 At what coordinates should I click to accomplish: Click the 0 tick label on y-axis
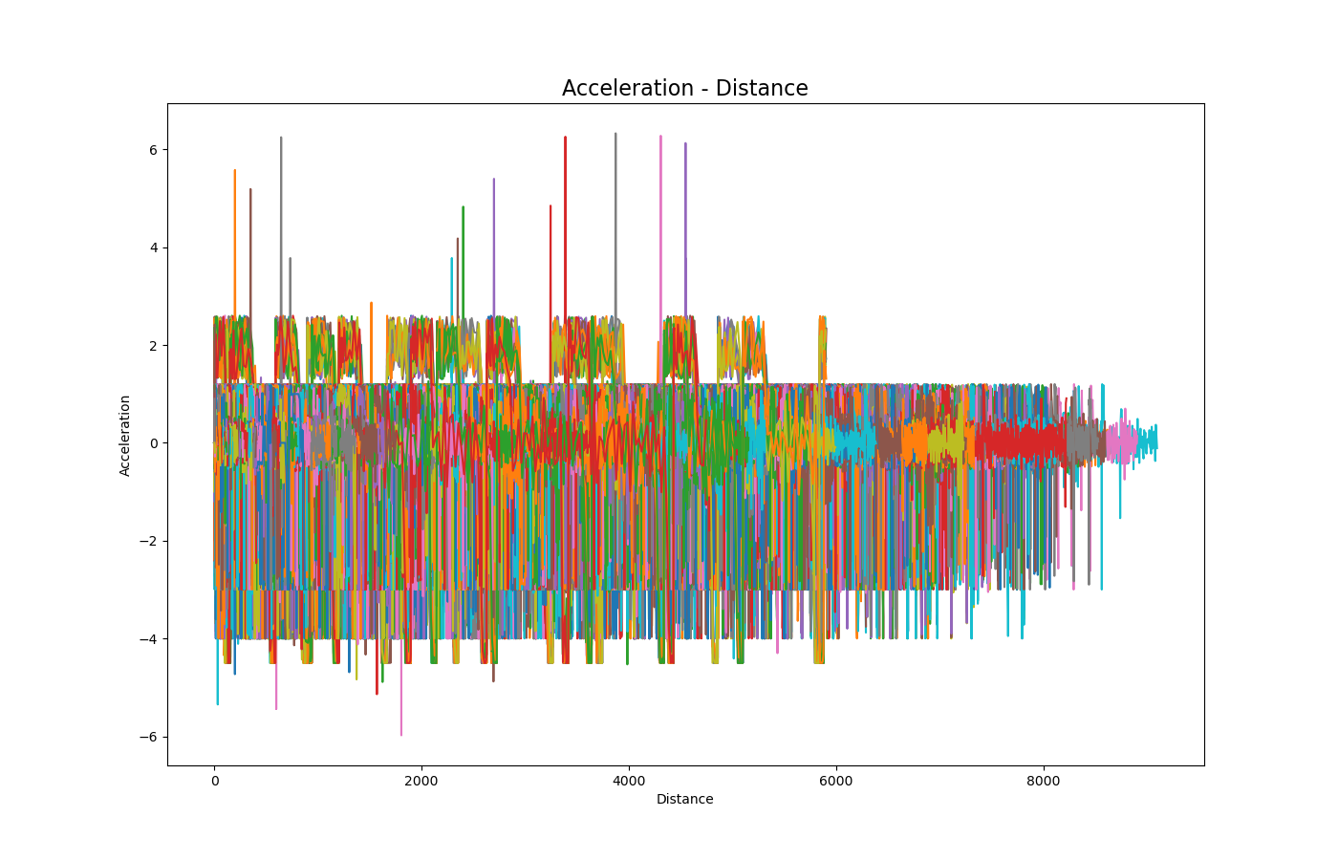[x=153, y=443]
